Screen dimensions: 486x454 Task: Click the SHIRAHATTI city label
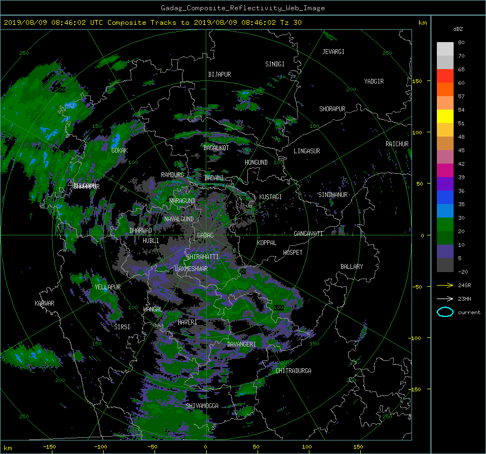point(202,257)
